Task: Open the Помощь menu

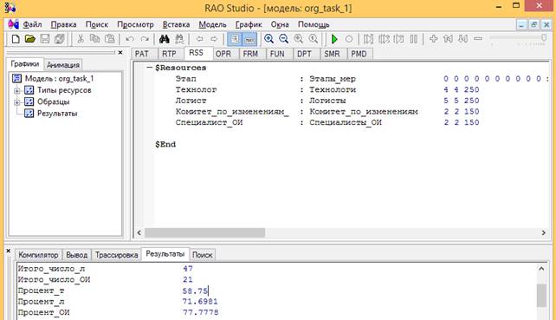Action: tap(314, 24)
